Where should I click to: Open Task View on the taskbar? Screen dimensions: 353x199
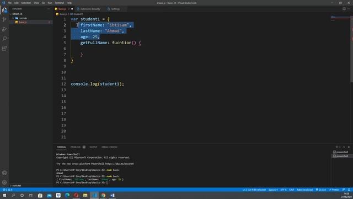31,195
